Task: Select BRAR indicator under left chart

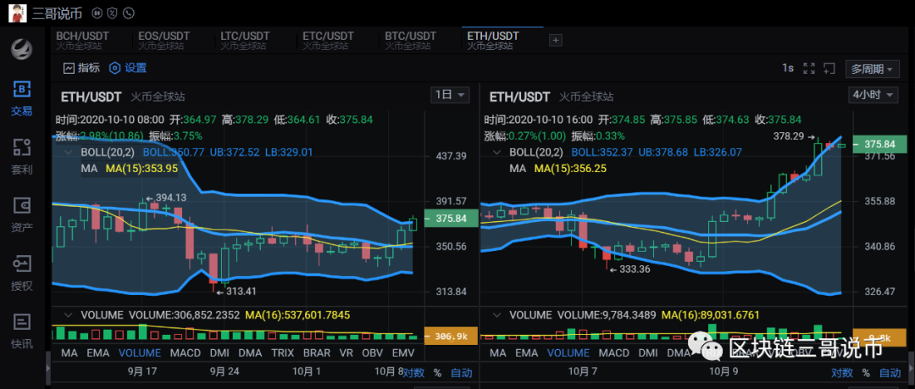Action: tap(317, 353)
